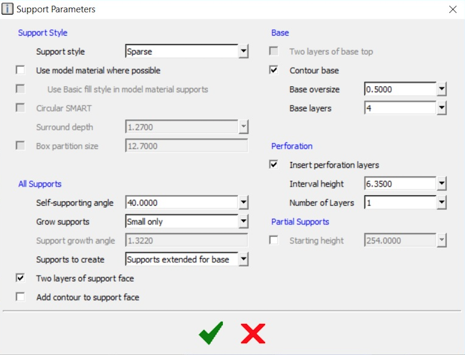This screenshot has width=465, height=355.
Task: Uncheck the Contour base checkbox
Action: pos(274,70)
